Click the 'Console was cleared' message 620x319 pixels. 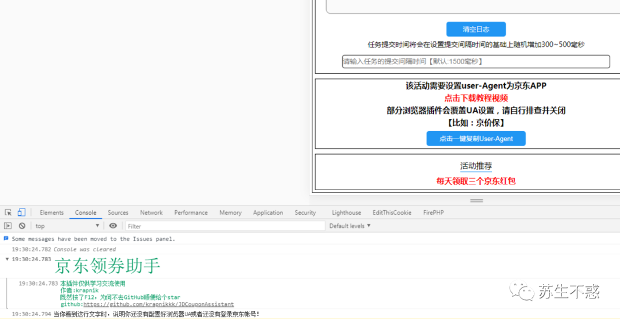point(84,249)
